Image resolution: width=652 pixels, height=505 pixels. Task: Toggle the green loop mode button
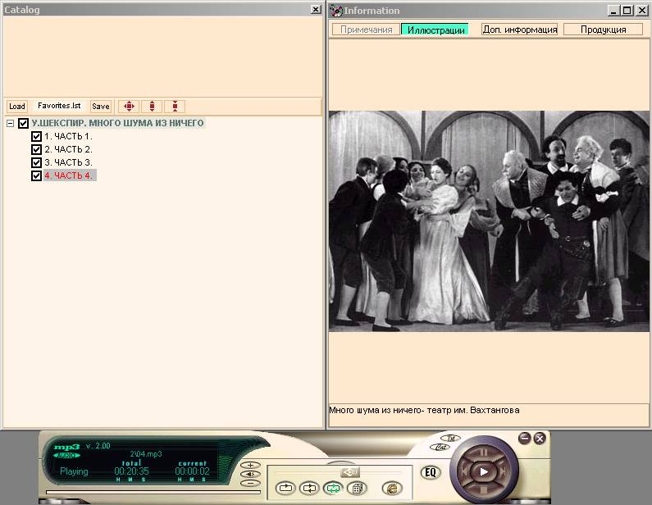(333, 488)
